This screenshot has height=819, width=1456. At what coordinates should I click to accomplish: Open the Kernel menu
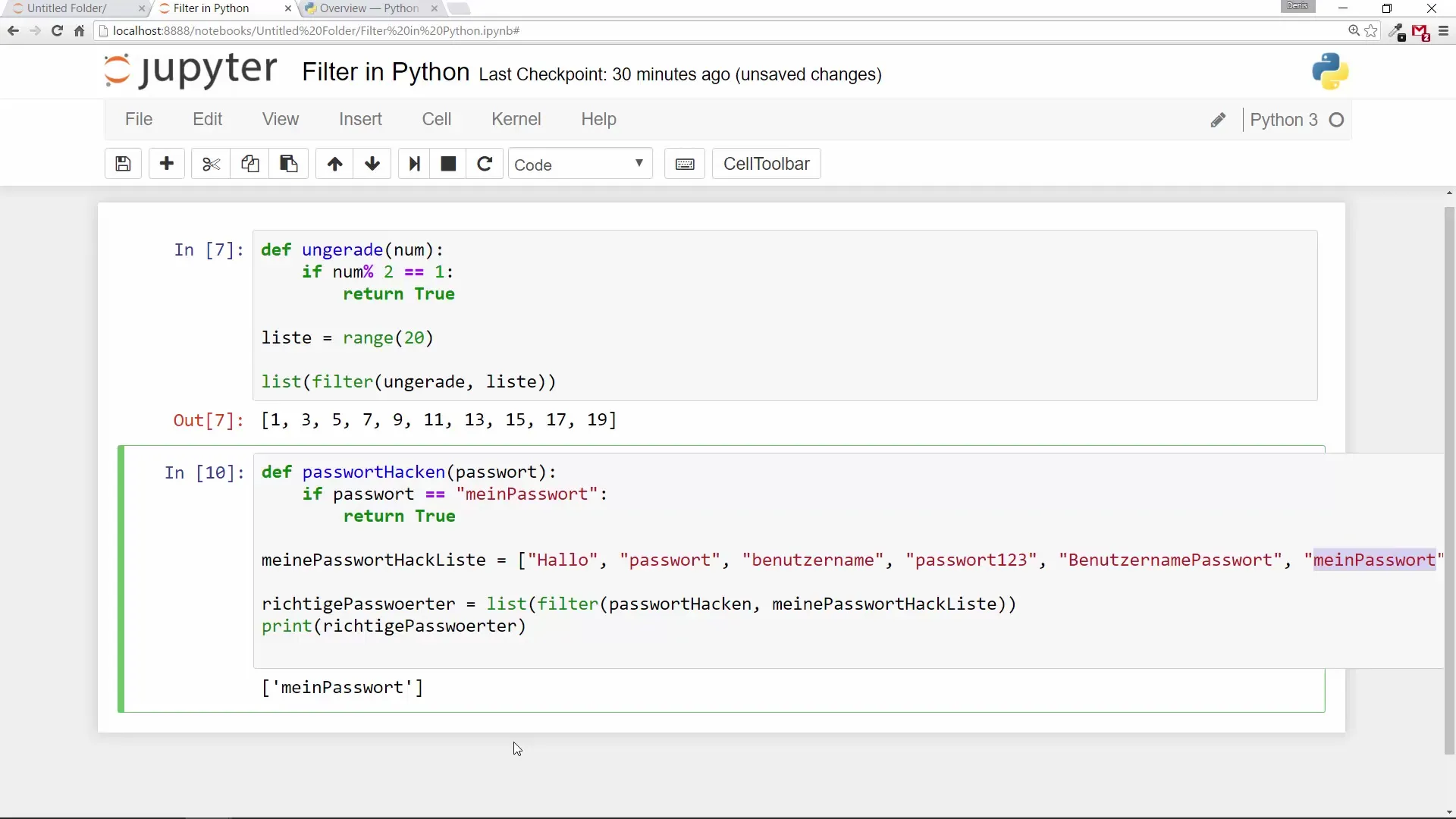click(516, 119)
